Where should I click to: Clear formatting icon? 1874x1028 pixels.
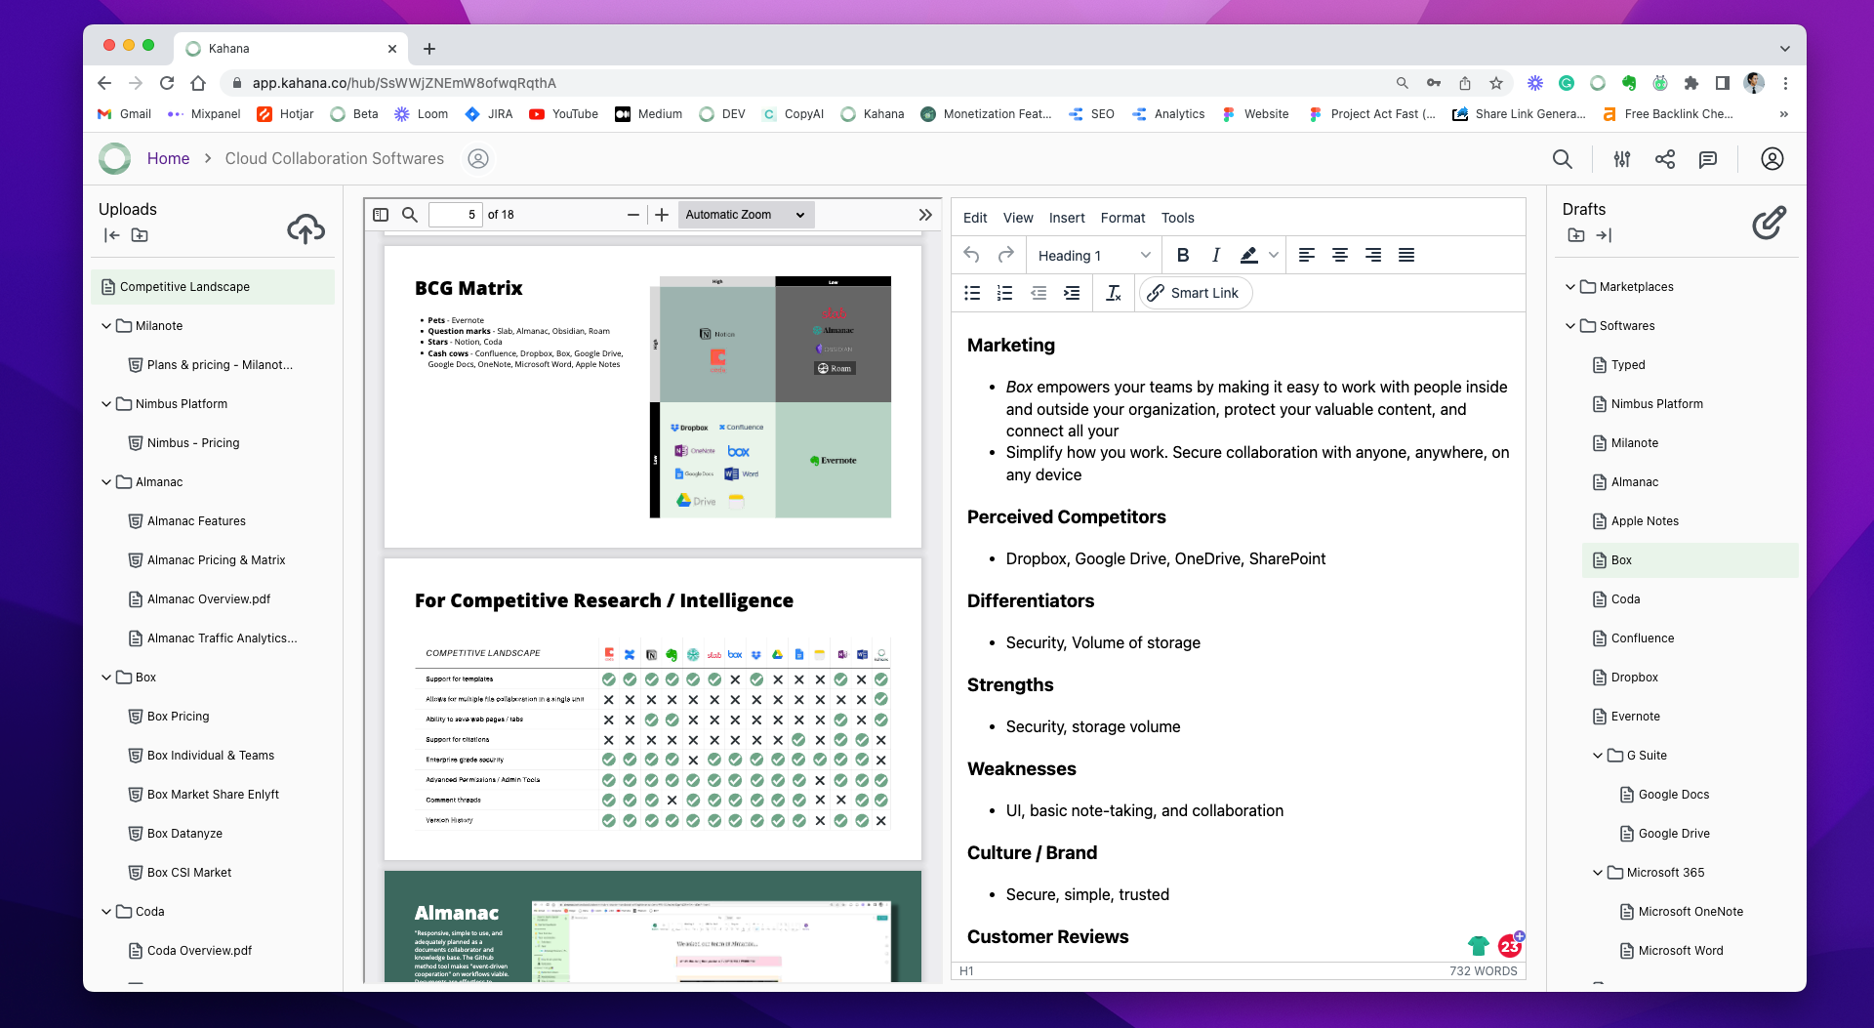coord(1114,293)
